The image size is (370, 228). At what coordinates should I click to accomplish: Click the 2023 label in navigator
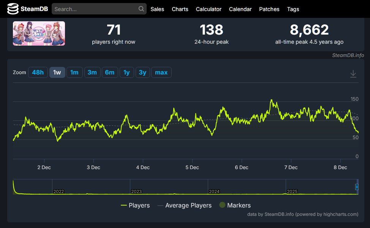pos(136,192)
